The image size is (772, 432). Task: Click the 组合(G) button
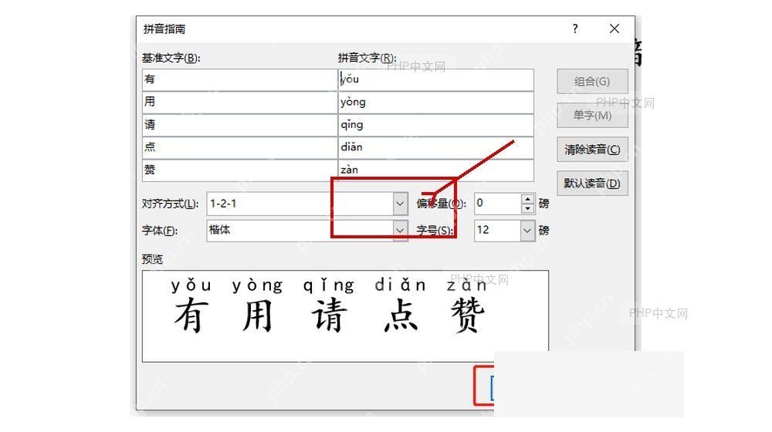click(x=592, y=81)
